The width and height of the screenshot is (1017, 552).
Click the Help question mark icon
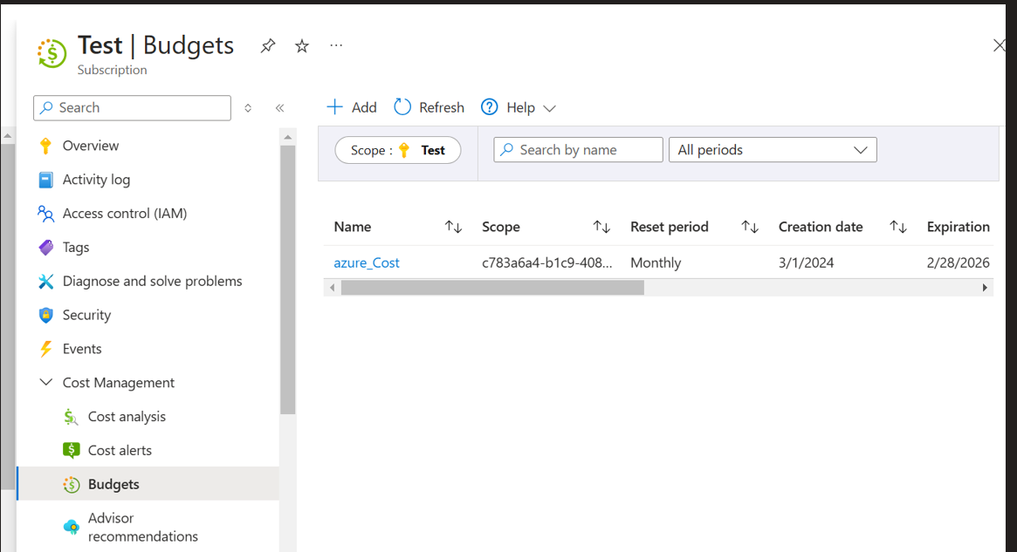490,107
